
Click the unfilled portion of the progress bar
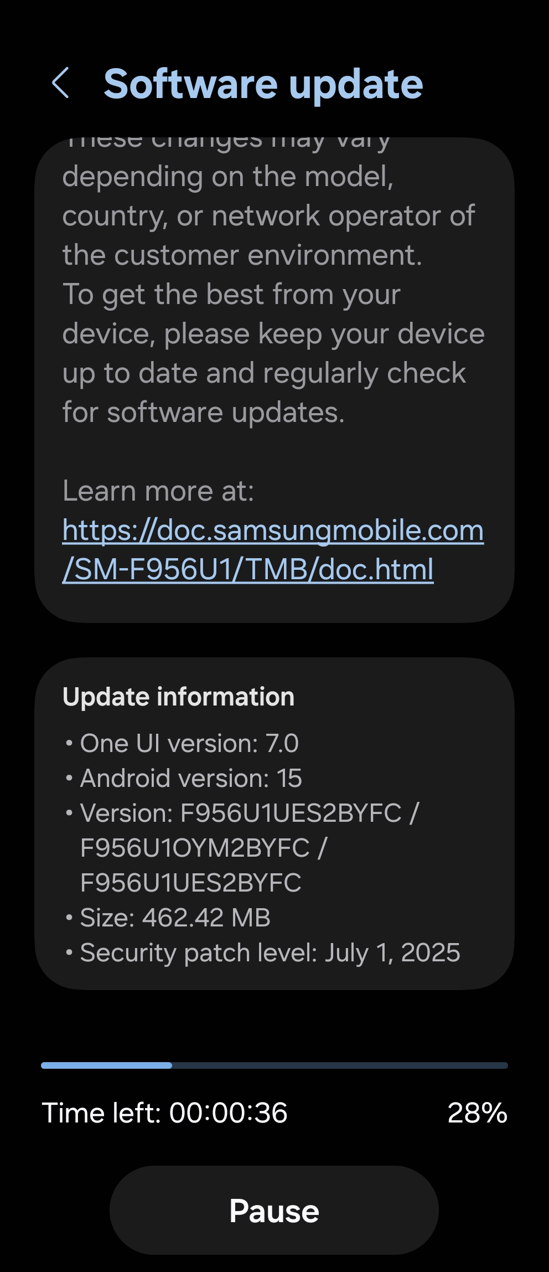click(340, 1065)
